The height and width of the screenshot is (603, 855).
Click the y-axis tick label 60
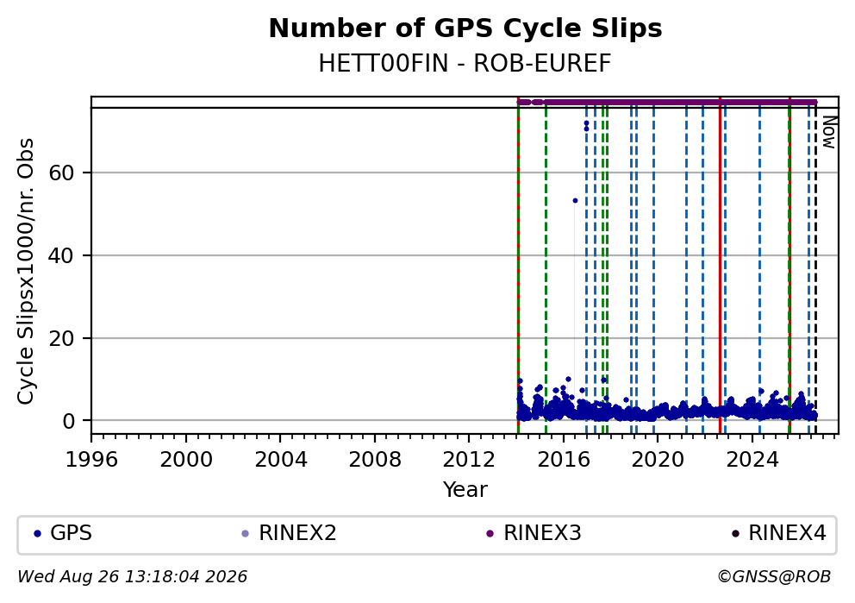[x=61, y=173]
